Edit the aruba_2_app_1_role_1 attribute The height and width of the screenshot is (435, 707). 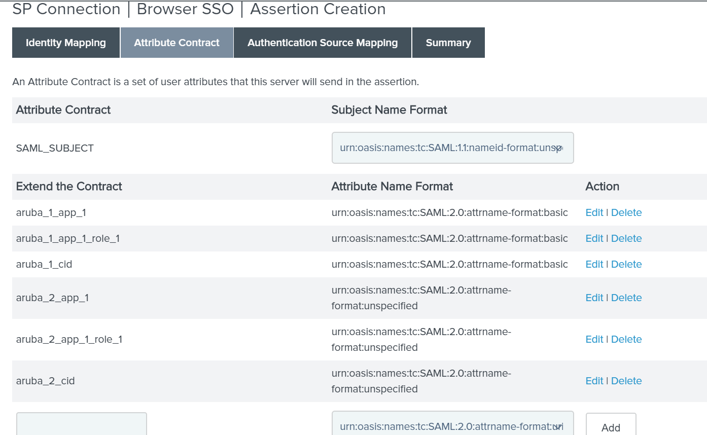[x=594, y=339]
